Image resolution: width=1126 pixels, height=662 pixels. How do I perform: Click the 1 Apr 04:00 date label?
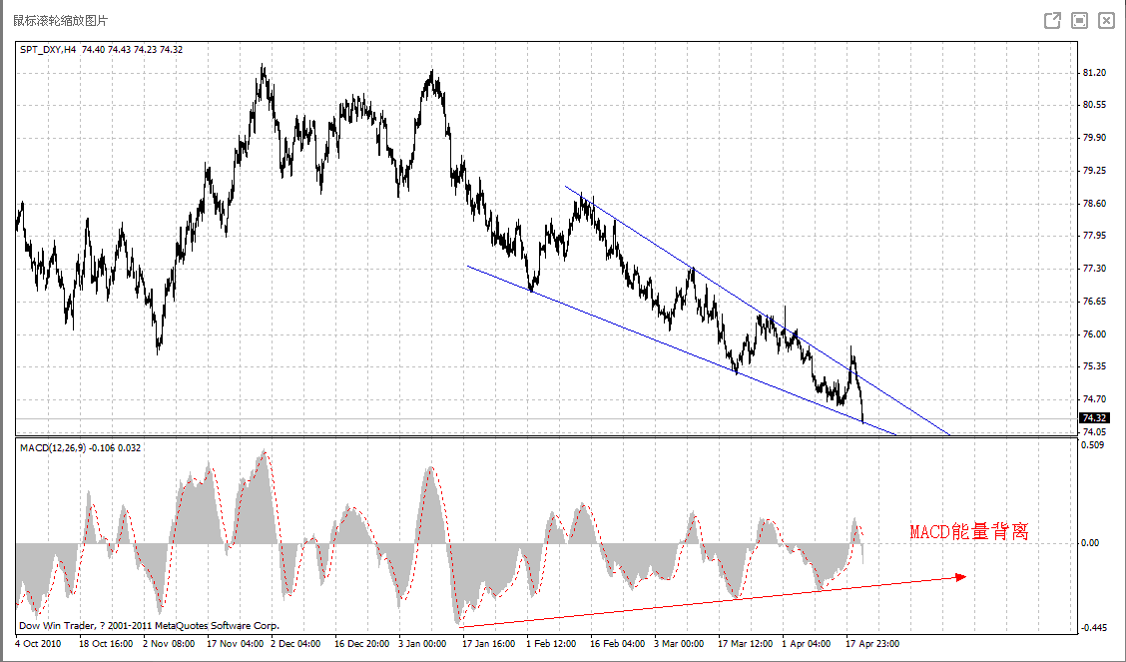pyautogui.click(x=807, y=643)
